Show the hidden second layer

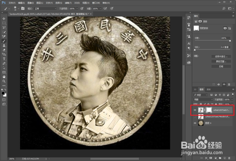point(195,116)
